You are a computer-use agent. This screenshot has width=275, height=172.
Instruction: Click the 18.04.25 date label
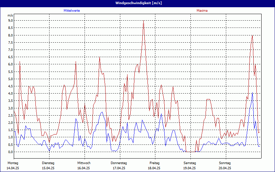tap(154, 168)
